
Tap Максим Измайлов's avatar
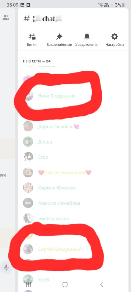tap(28, 203)
